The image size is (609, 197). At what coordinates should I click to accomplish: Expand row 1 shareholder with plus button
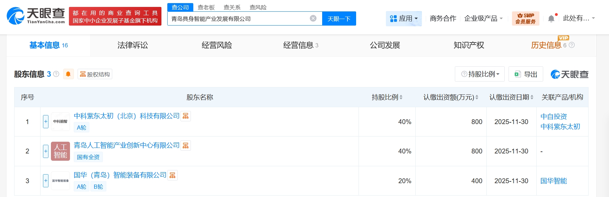(46, 122)
